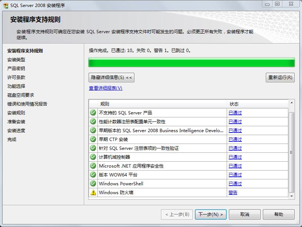302x227 pixels.
Task: Click green check icon for 计算机域控制器
Action: (x=93, y=157)
